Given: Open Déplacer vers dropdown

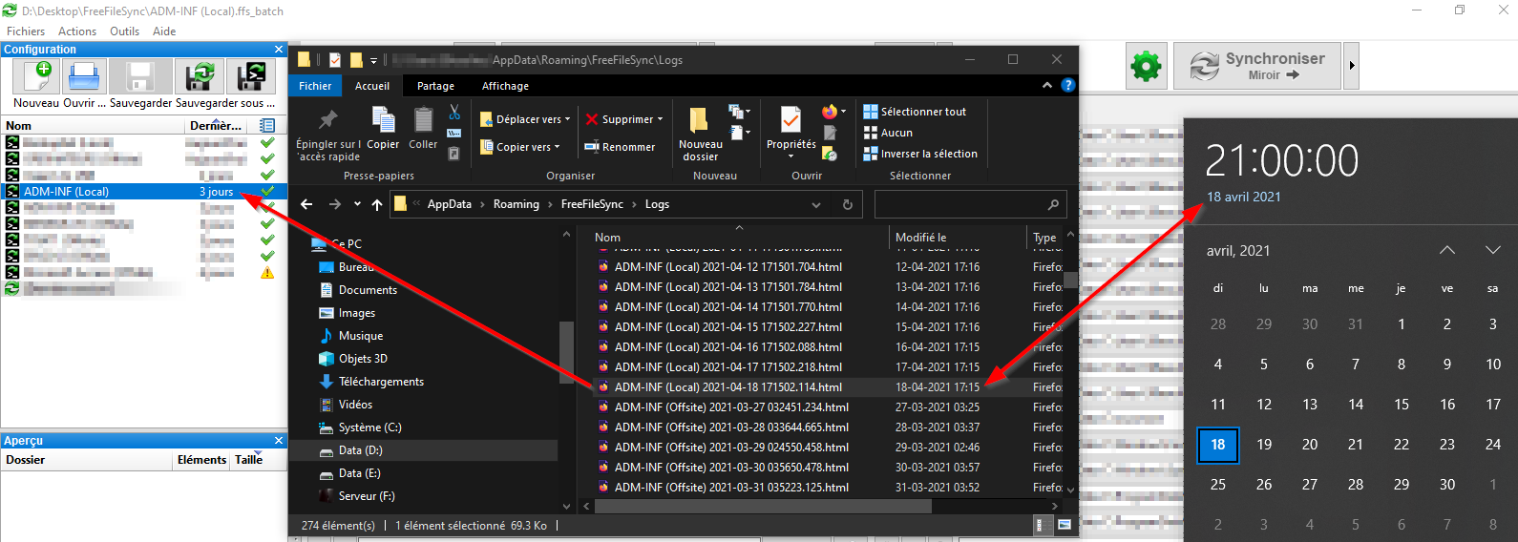Looking at the screenshot, I should click(524, 119).
